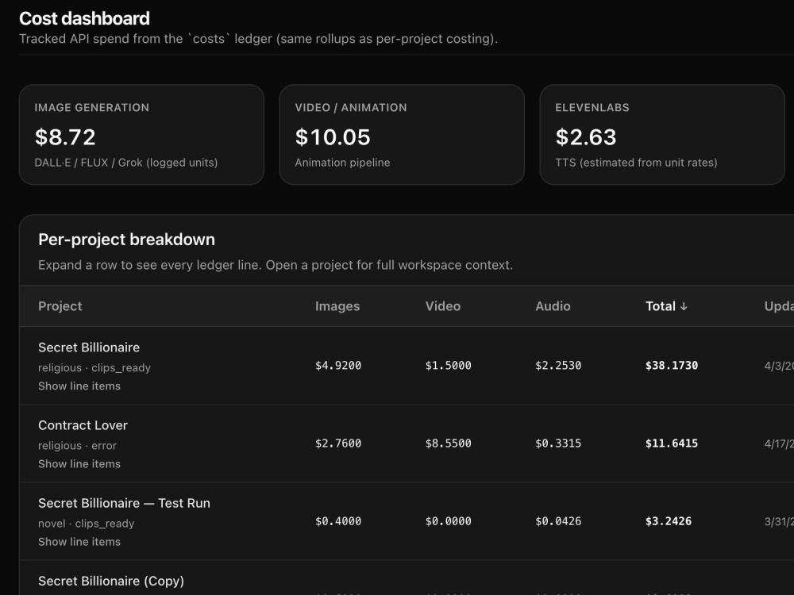Select the Image Generation cost card
The height and width of the screenshot is (595, 794).
pos(142,135)
